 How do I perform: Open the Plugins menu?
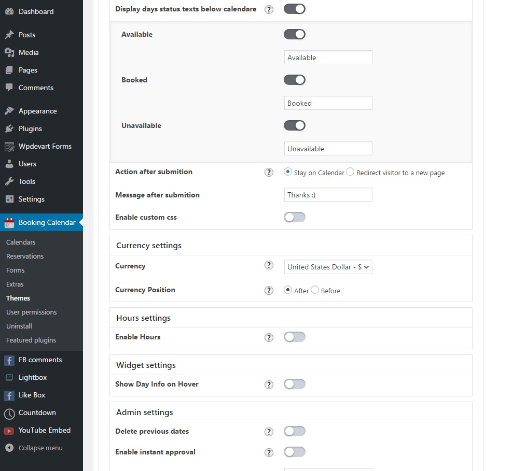tap(30, 129)
